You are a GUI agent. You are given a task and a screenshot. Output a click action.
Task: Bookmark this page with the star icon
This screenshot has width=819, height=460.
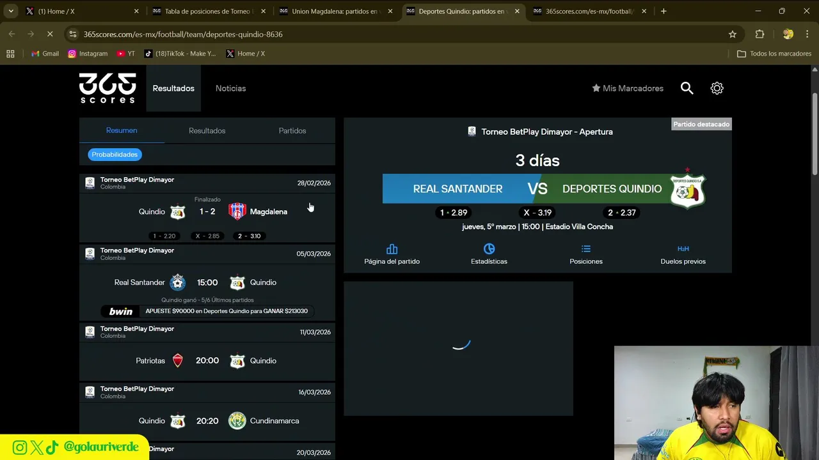[x=733, y=34]
